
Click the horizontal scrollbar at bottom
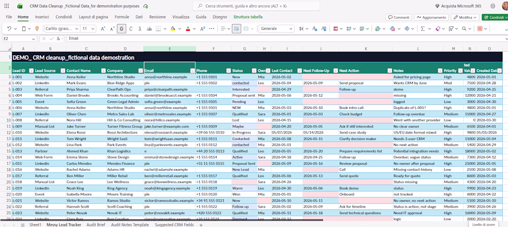click(162, 221)
